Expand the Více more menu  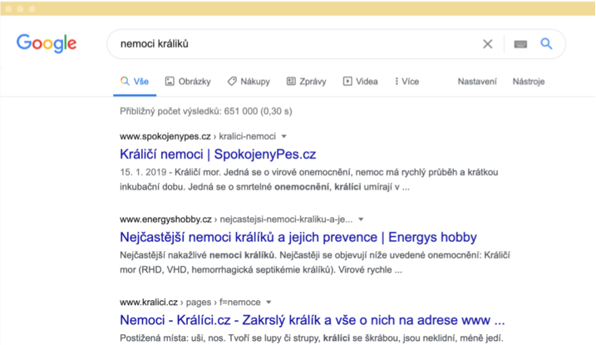coord(406,81)
